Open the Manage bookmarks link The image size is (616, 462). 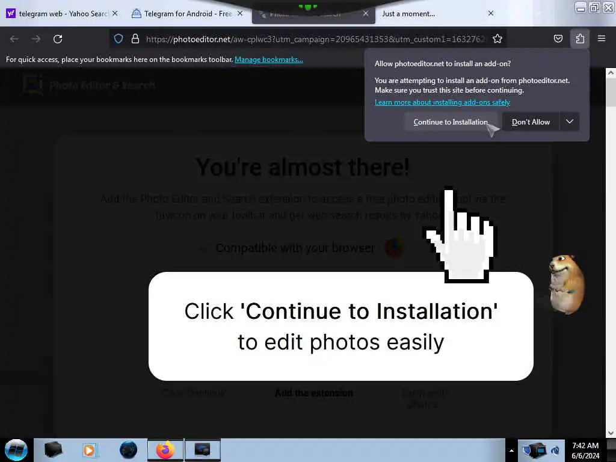(269, 60)
